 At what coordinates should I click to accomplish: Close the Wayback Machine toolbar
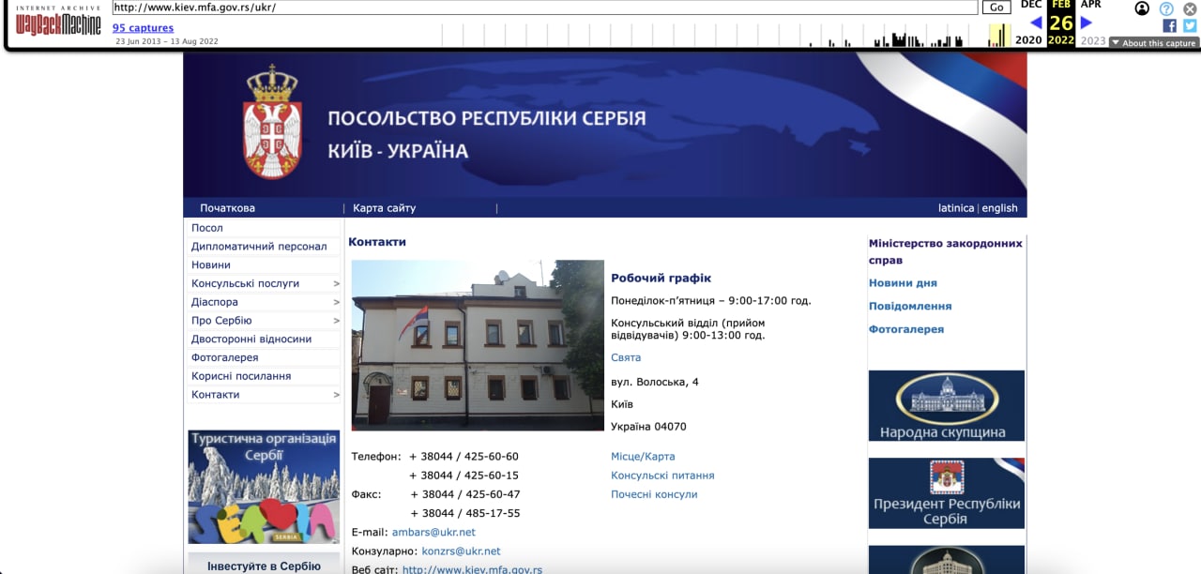coord(1190,8)
